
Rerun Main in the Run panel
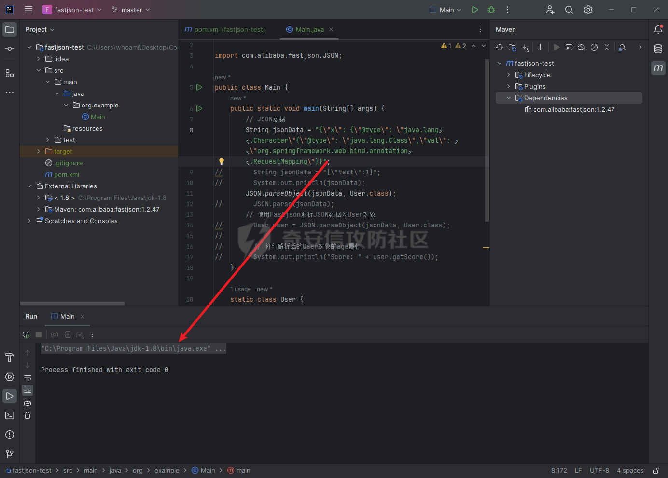[x=26, y=334]
